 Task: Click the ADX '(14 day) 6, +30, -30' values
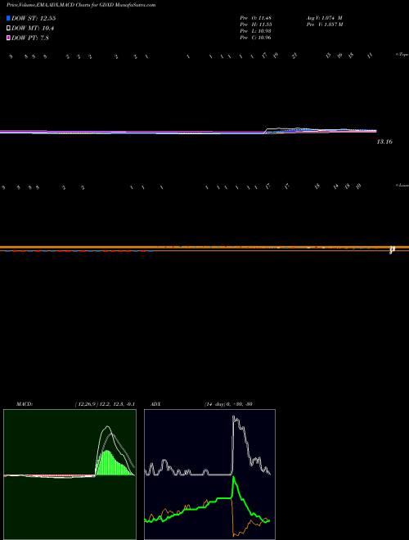pyautogui.click(x=228, y=404)
